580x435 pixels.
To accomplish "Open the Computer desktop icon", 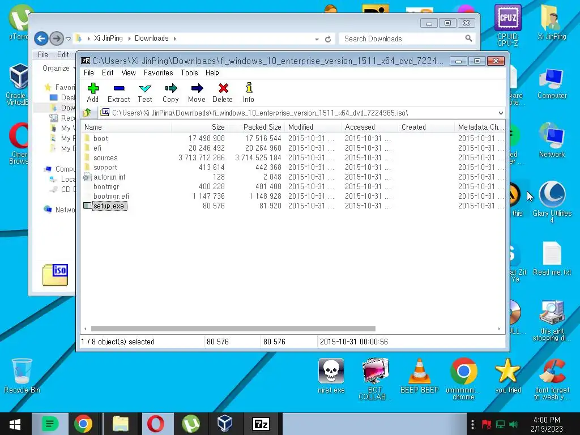I will (552, 84).
